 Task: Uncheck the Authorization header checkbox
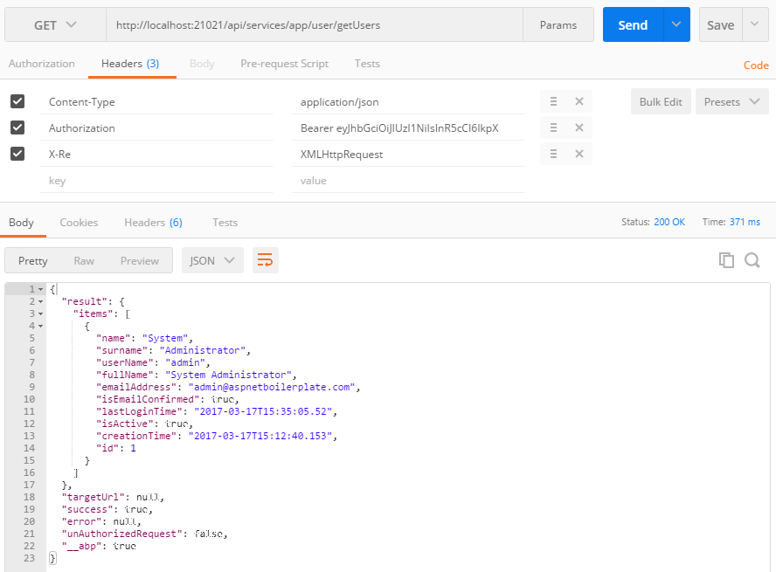point(17,127)
